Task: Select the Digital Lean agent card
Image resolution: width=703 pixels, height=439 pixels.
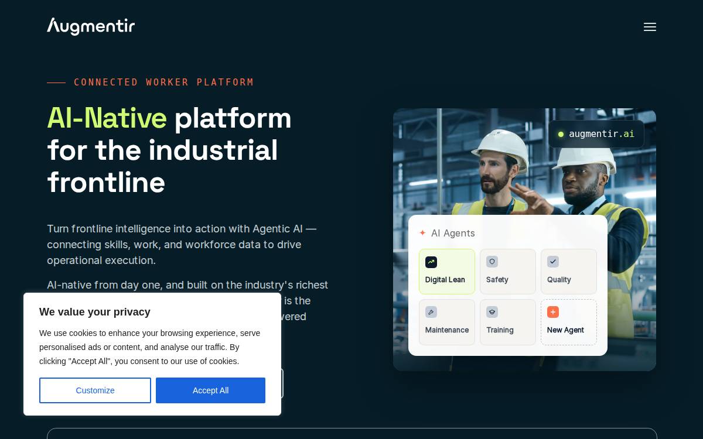Action: point(447,272)
